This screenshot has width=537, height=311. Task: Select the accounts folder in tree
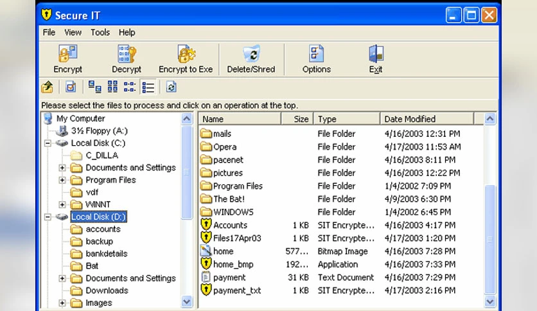(x=103, y=229)
